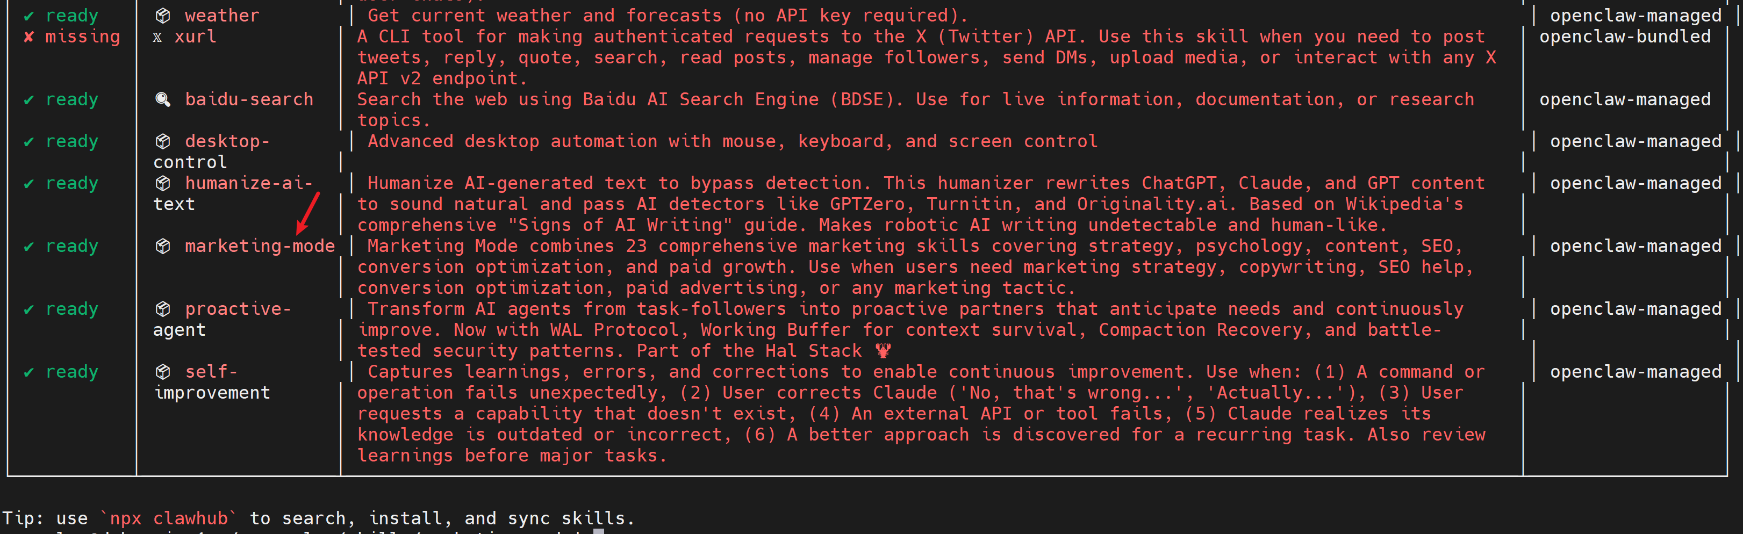Click the red "missing" status text
This screenshot has width=1743, height=534.
tap(83, 37)
